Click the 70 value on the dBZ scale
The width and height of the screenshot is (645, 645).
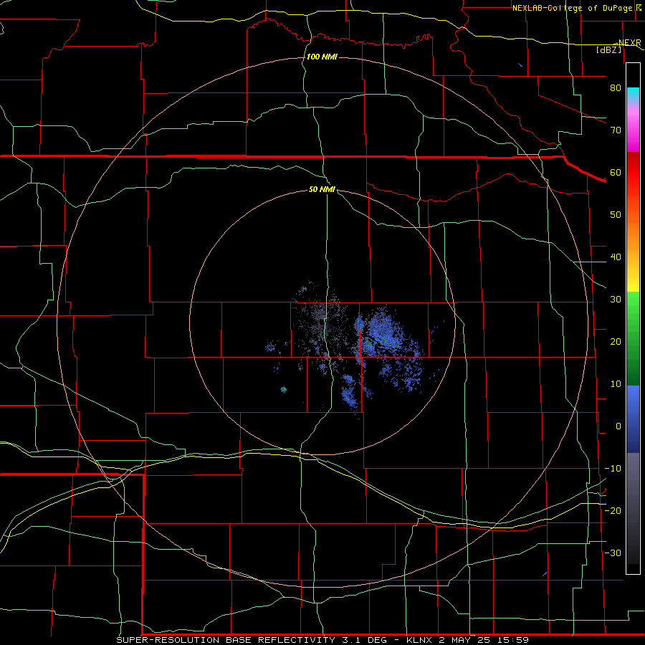tap(616, 130)
